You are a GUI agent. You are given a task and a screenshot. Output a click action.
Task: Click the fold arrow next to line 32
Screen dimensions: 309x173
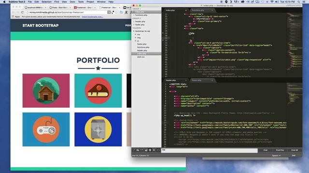[x=163, y=40]
